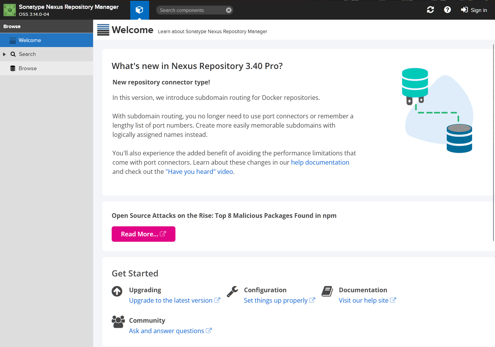The height and width of the screenshot is (347, 495).
Task: Click the Configuration wrench icon
Action: (232, 291)
